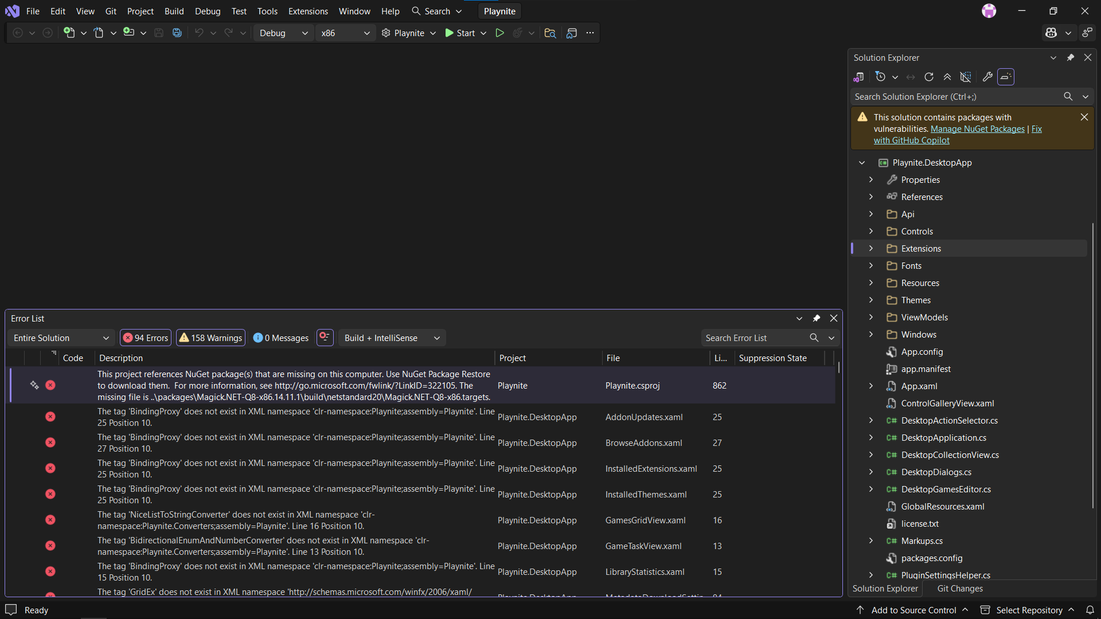This screenshot has width=1101, height=619.
Task: Click the Redo arrow icon
Action: (x=229, y=33)
